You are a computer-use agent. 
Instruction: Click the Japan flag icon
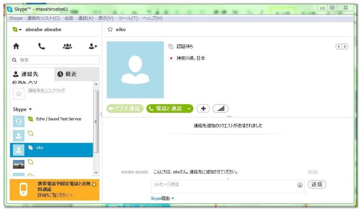point(171,58)
